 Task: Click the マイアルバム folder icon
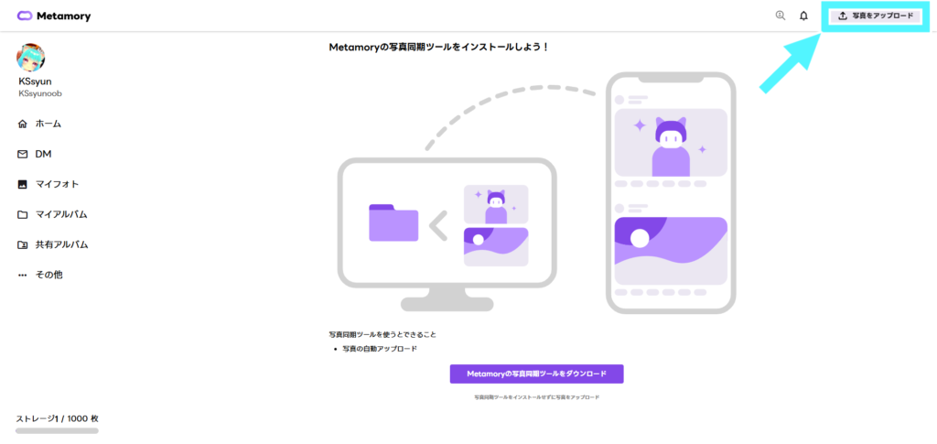[x=23, y=214]
